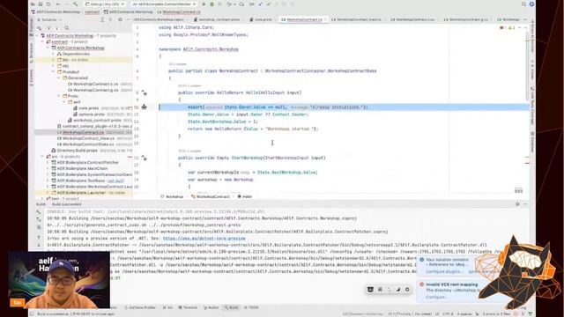Open the dotnet-core-preview link in build output

click(x=204, y=239)
